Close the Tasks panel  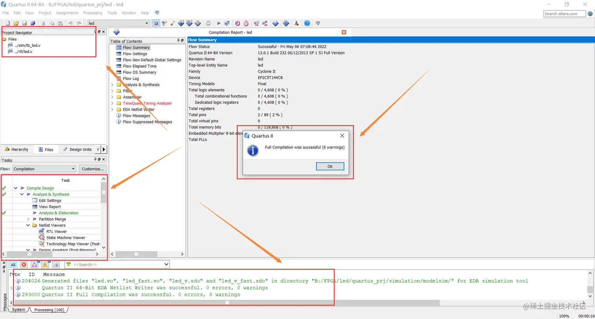pos(103,159)
